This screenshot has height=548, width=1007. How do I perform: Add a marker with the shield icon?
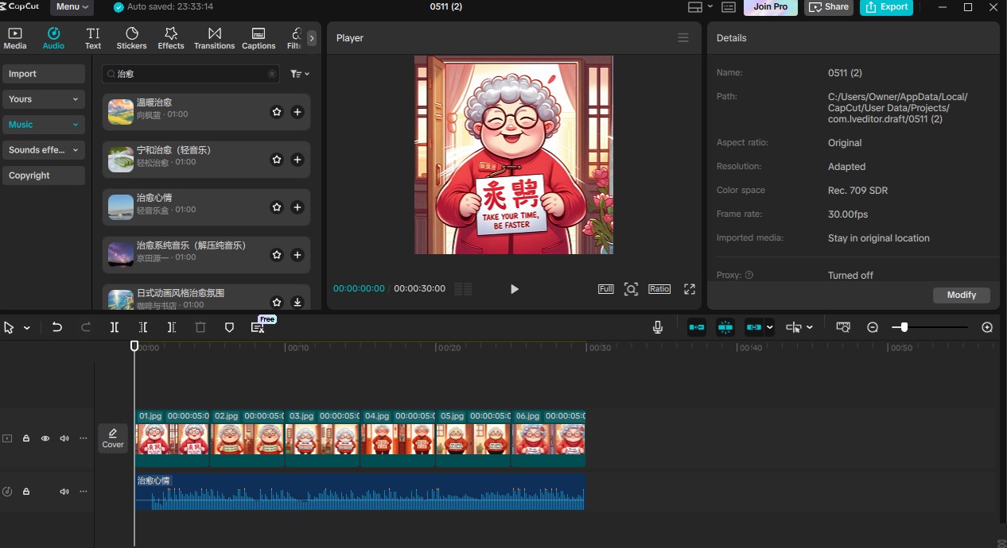[x=229, y=327]
